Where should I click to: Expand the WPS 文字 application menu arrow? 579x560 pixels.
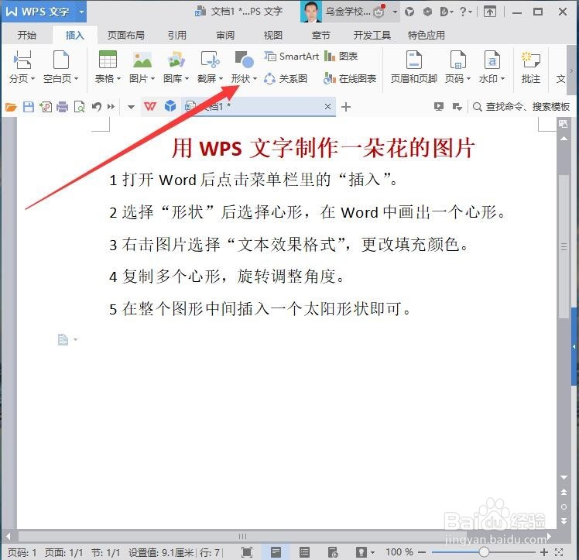pyautogui.click(x=81, y=12)
